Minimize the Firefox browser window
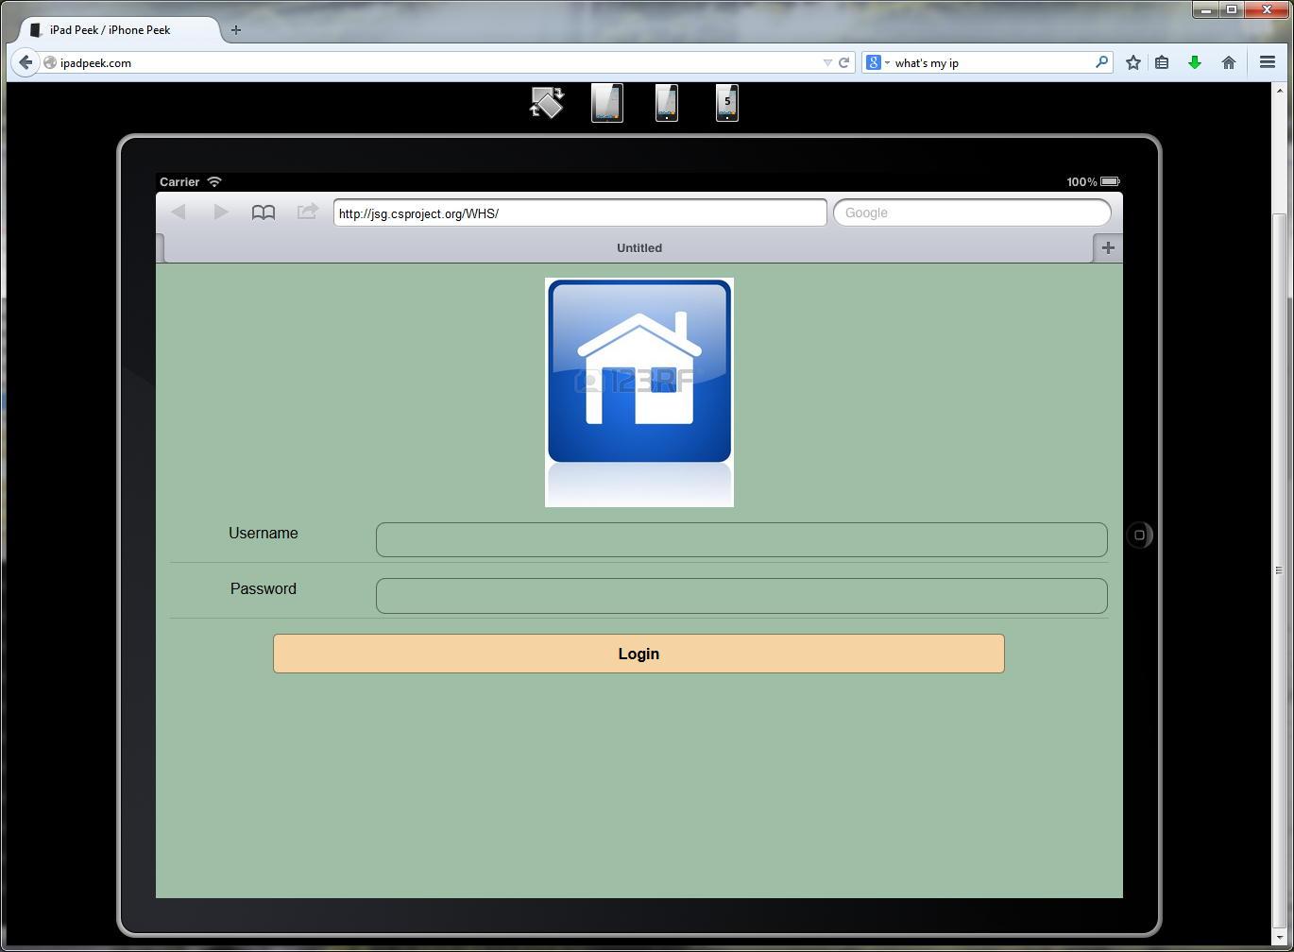This screenshot has height=952, width=1294. pos(1206,9)
